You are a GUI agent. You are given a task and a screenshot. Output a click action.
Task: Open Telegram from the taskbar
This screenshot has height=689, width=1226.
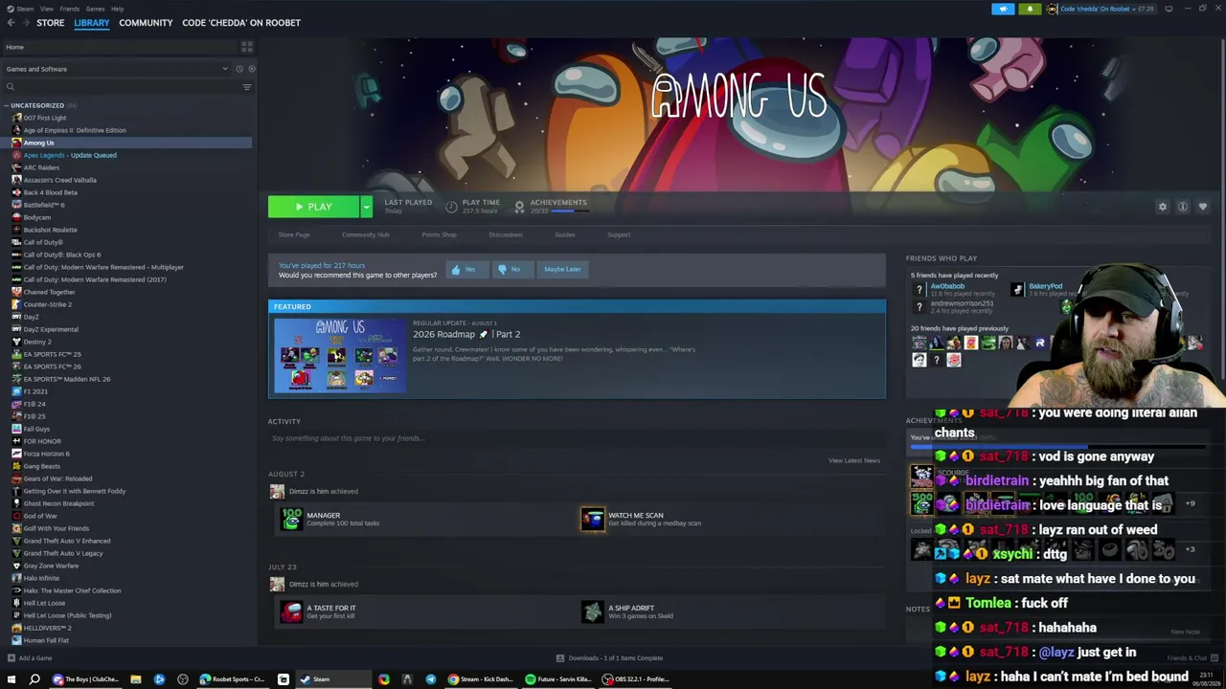430,679
